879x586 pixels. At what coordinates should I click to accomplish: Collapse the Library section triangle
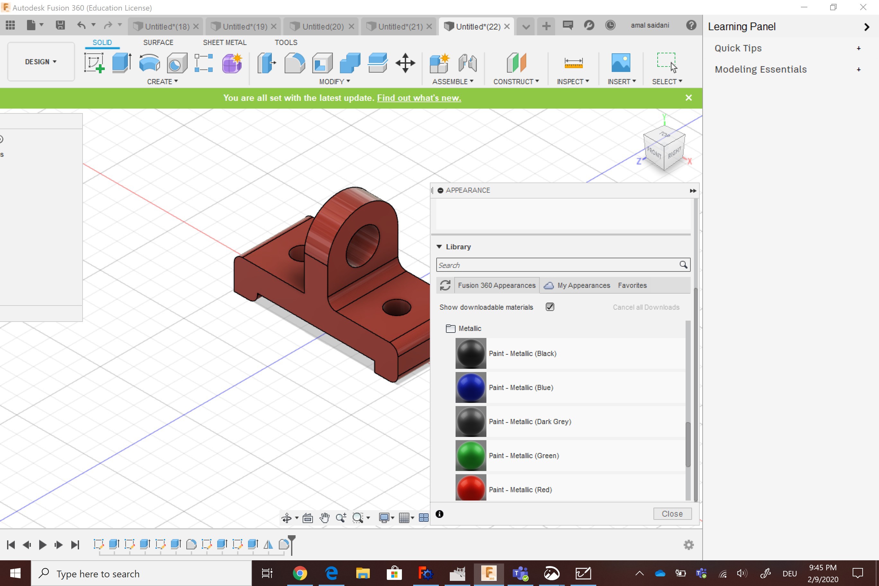coord(439,247)
